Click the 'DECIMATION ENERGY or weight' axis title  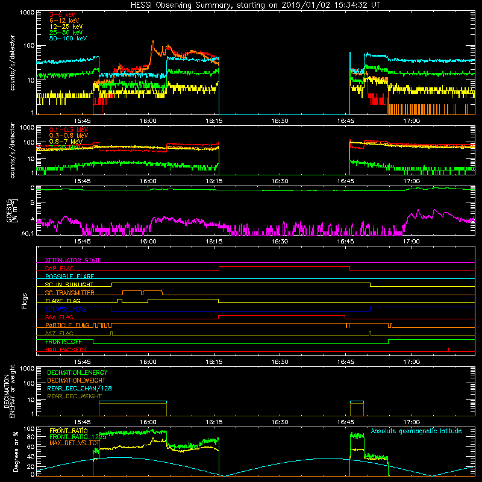click(9, 391)
